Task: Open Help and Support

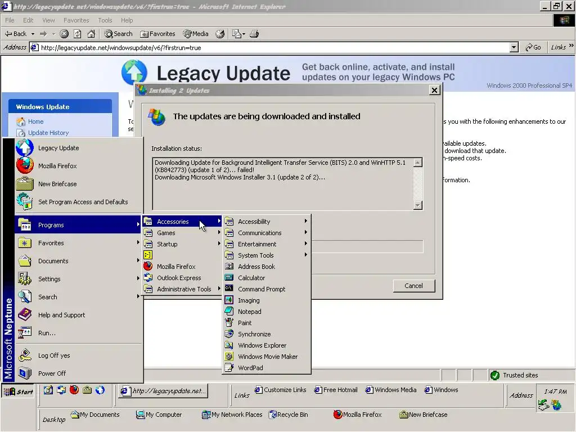Action: pyautogui.click(x=79, y=315)
